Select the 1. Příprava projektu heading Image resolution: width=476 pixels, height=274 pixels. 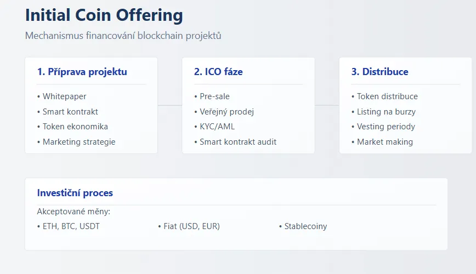(82, 72)
